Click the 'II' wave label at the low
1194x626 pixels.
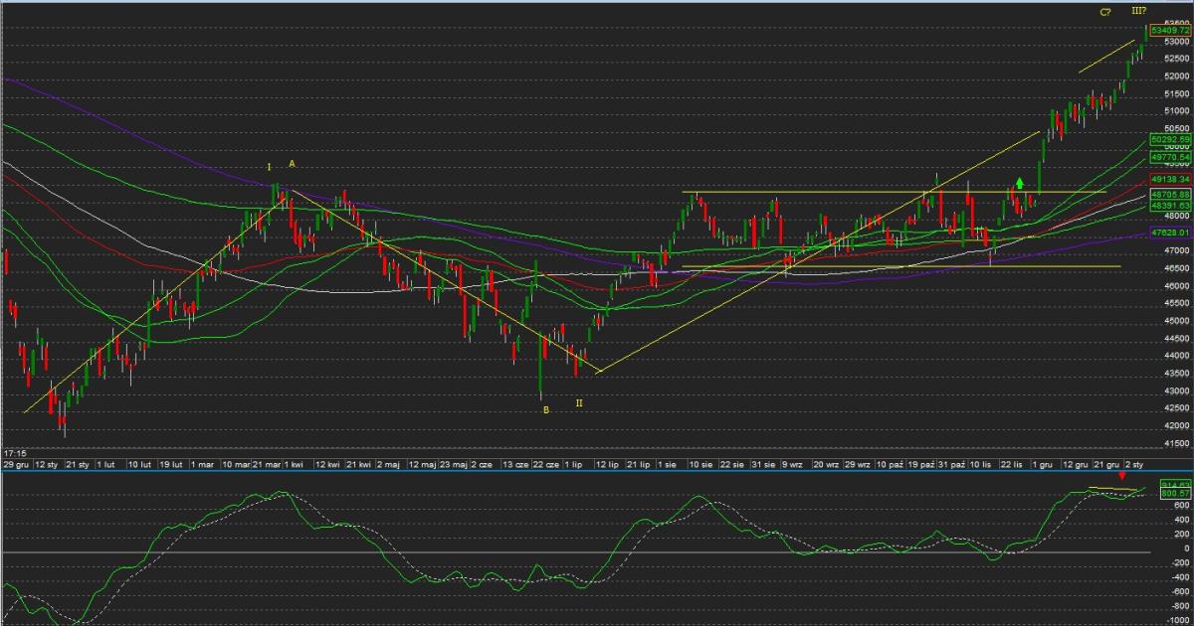pos(578,403)
